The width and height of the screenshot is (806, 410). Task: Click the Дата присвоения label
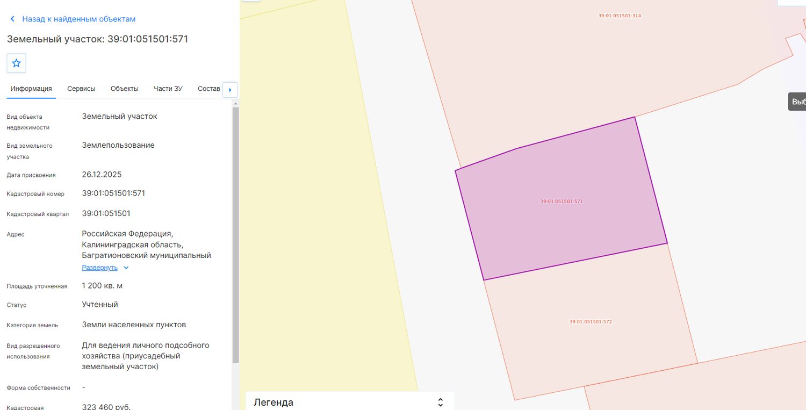31,175
